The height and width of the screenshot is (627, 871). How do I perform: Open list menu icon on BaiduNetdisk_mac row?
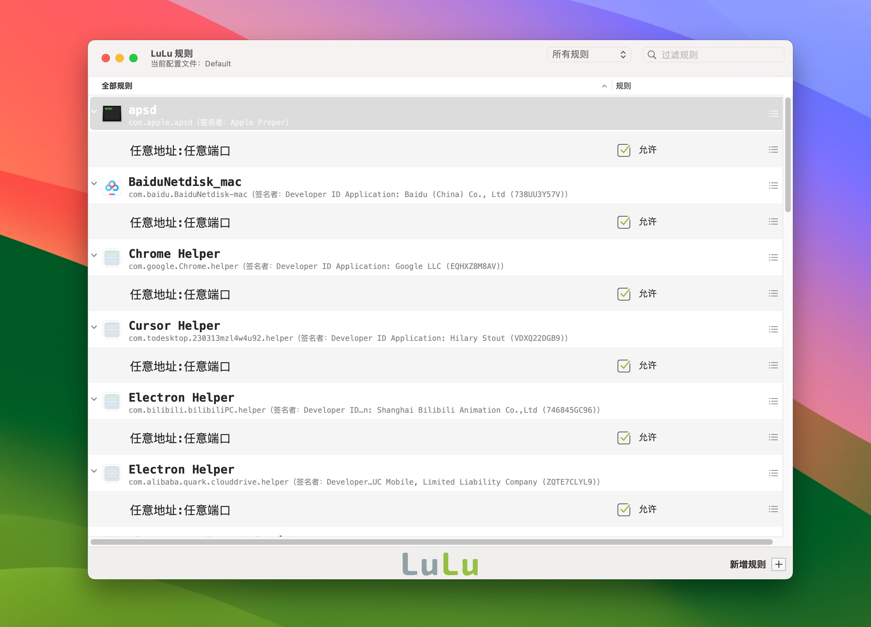tap(773, 186)
